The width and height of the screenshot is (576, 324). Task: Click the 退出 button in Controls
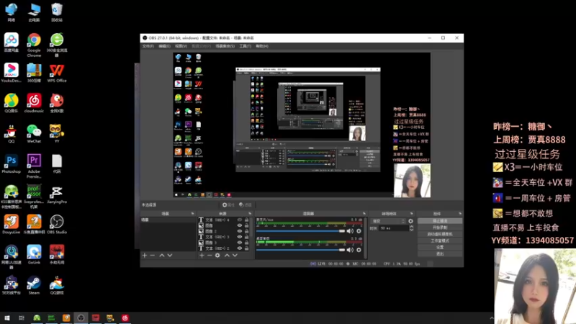(440, 254)
